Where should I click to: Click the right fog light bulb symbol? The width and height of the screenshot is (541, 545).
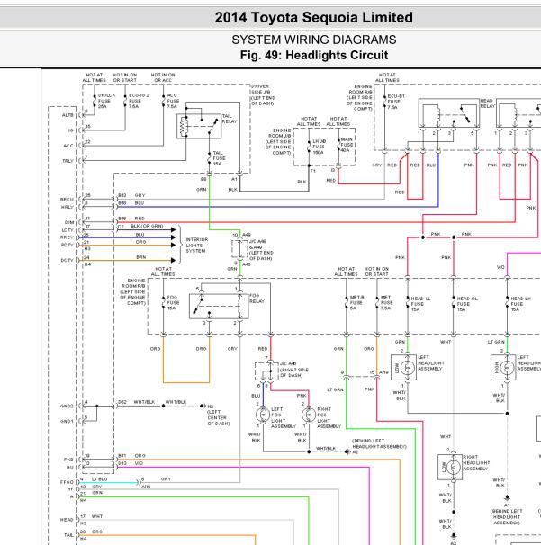pyautogui.click(x=308, y=415)
